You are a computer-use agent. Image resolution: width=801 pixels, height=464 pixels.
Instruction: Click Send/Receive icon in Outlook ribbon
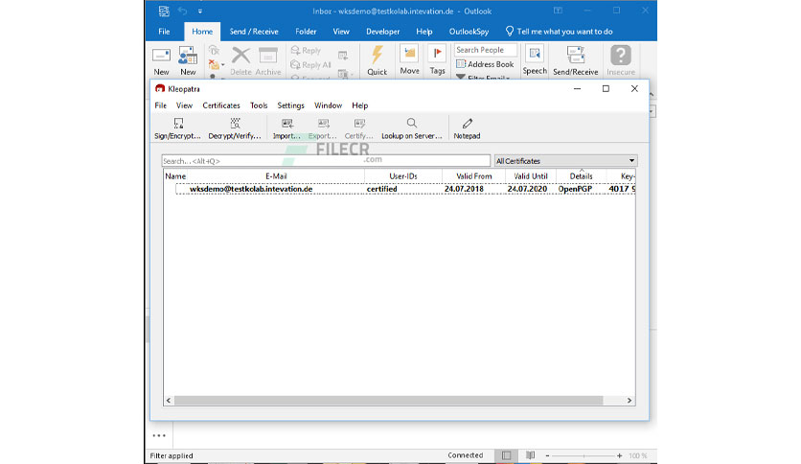[575, 55]
